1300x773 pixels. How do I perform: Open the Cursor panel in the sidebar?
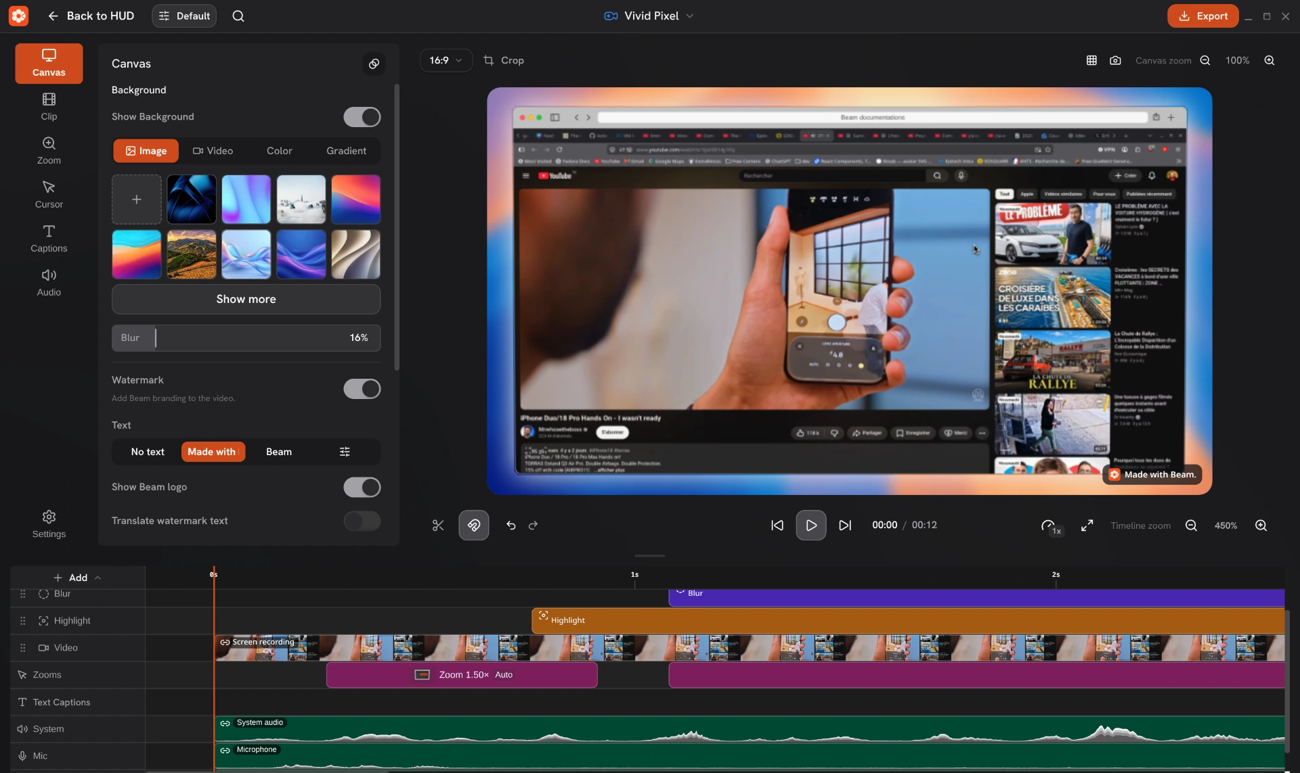point(49,195)
